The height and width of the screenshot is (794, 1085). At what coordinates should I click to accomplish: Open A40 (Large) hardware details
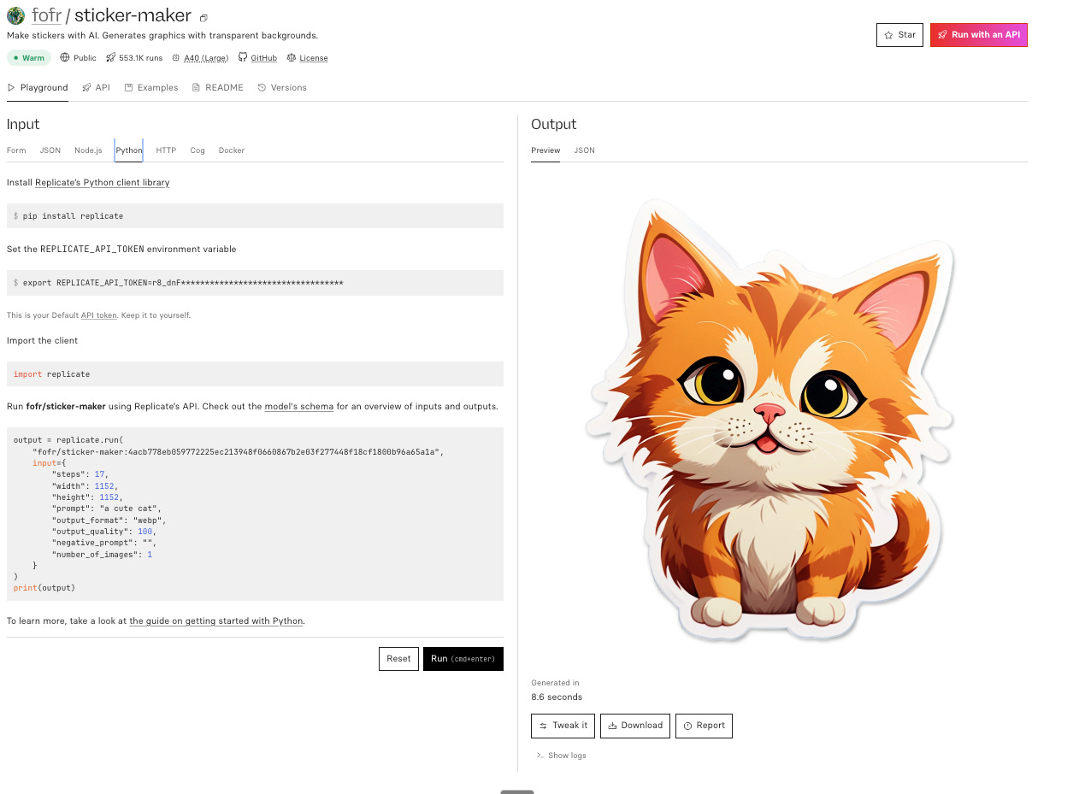205,57
